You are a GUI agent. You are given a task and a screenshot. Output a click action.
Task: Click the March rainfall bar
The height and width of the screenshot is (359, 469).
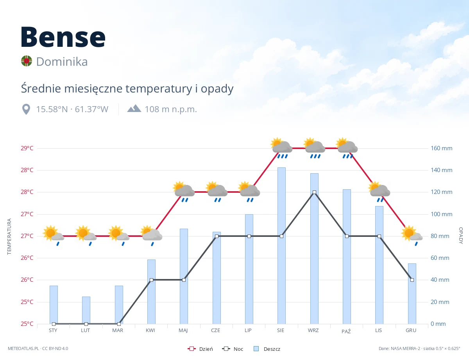pos(119,305)
